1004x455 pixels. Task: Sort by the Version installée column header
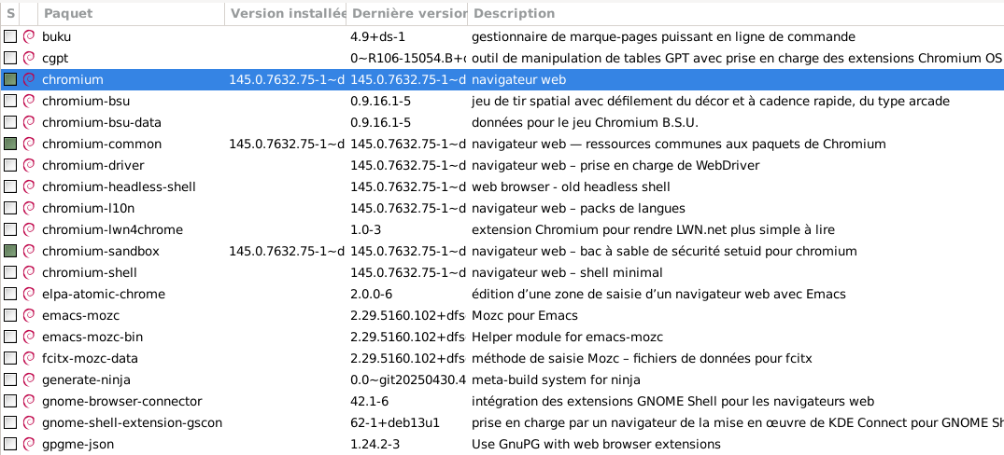[x=285, y=13]
